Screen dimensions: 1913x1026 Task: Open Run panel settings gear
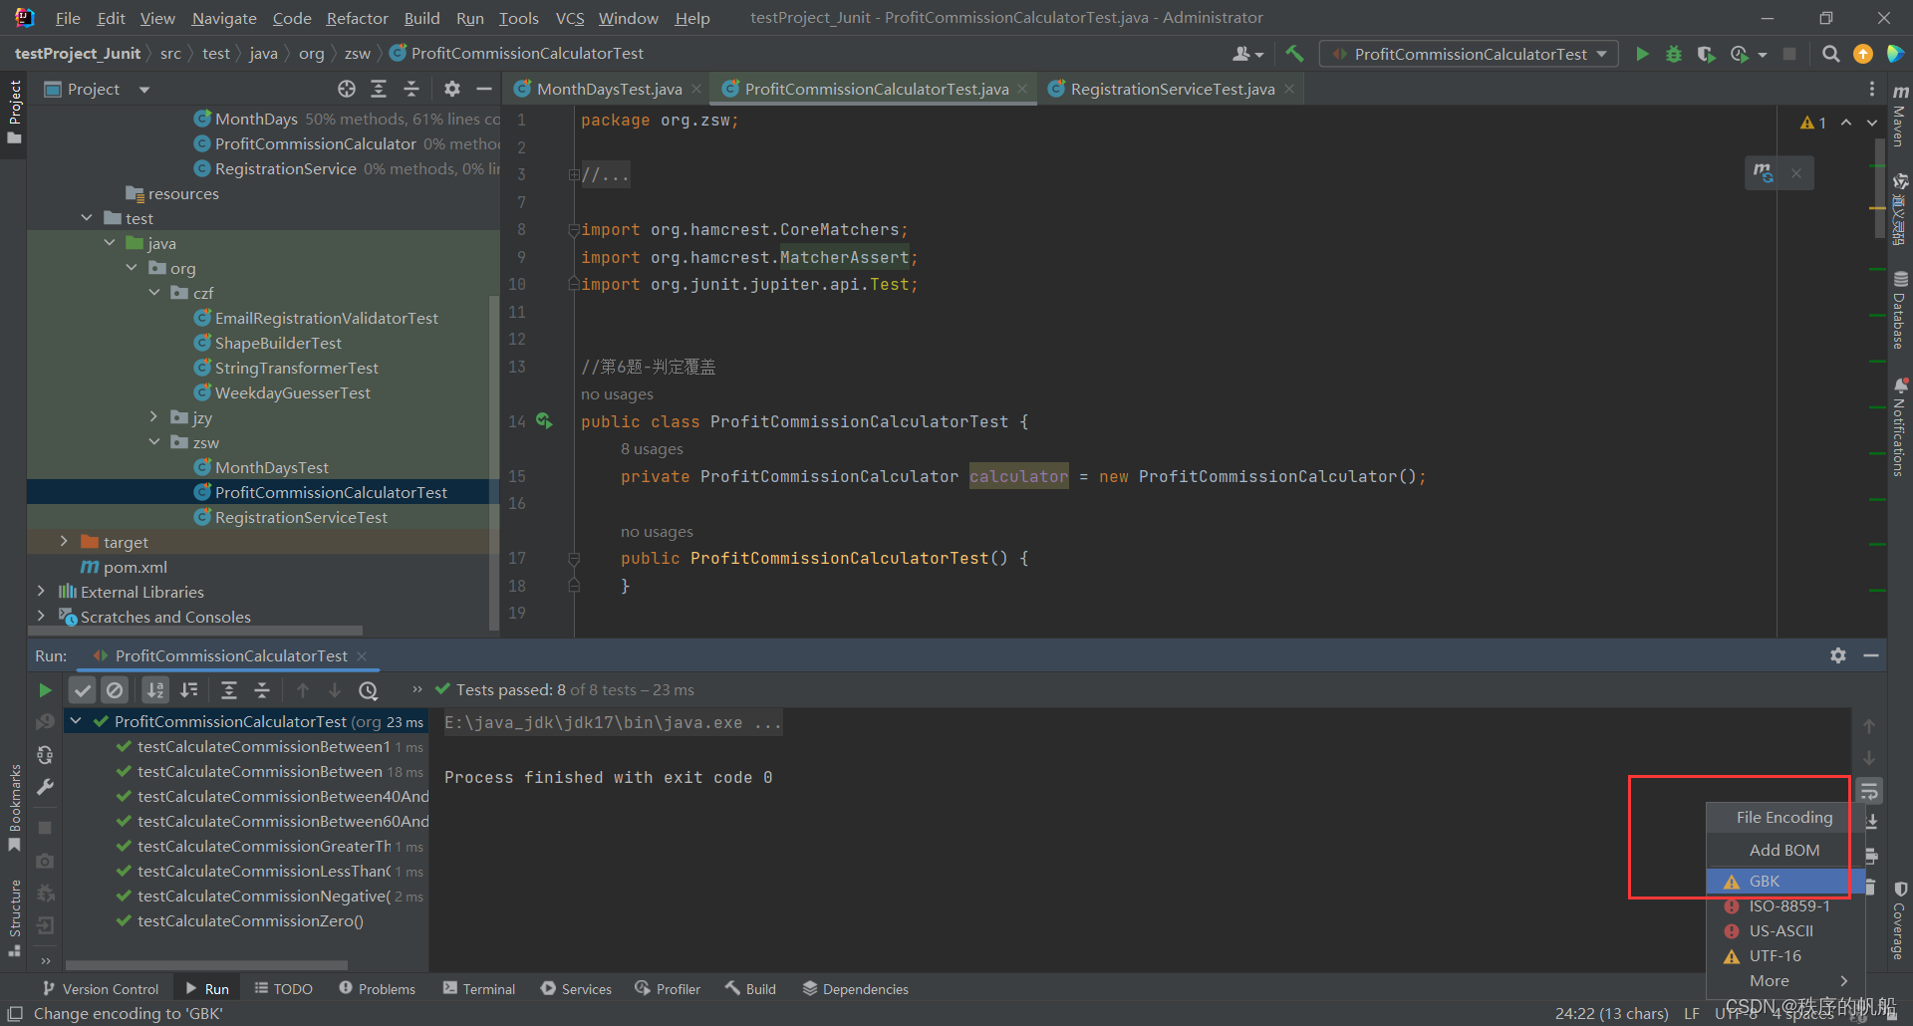[x=1838, y=655]
